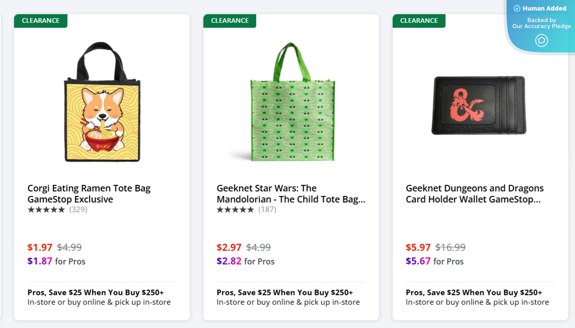Open the Dungeons and Dragons wallet image
This screenshot has height=328, width=575.
click(x=479, y=105)
